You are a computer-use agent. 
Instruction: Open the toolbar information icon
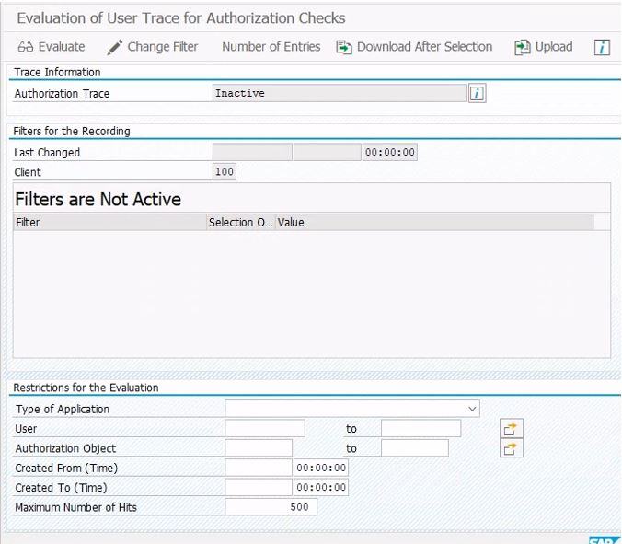[602, 47]
